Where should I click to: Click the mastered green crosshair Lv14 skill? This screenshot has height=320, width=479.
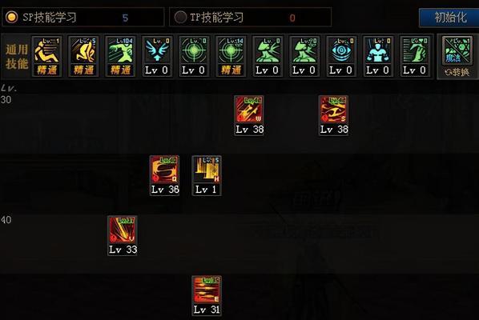pos(231,56)
